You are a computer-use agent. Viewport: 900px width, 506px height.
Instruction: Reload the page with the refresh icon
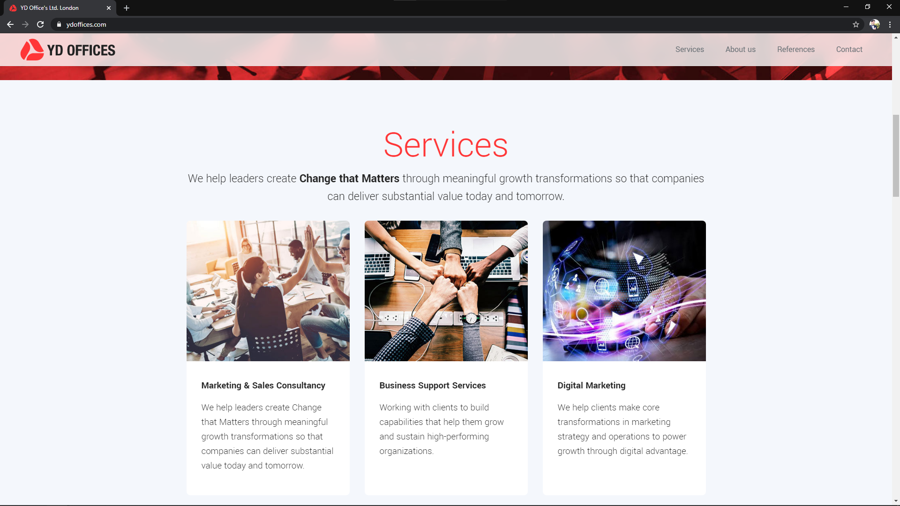40,24
